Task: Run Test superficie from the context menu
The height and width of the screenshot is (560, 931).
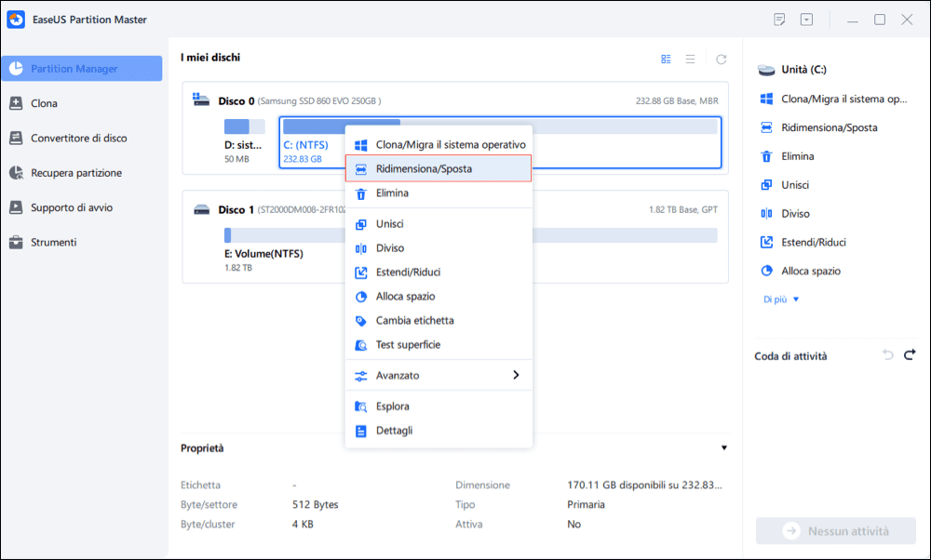Action: coord(439,345)
